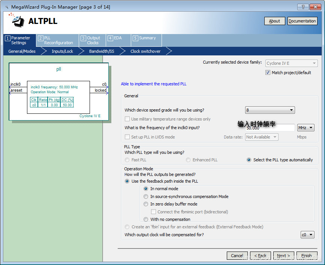Viewport: 325px width, 265px height.
Task: Go to General/Modes sub-page
Action: pos(22,51)
